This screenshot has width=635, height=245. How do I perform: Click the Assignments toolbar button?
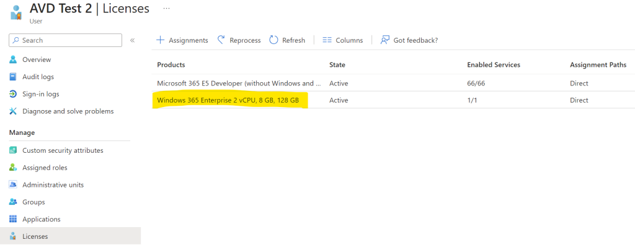coord(182,40)
